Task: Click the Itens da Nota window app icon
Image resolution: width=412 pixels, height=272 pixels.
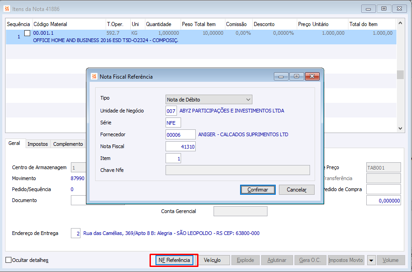Action: tap(7, 9)
